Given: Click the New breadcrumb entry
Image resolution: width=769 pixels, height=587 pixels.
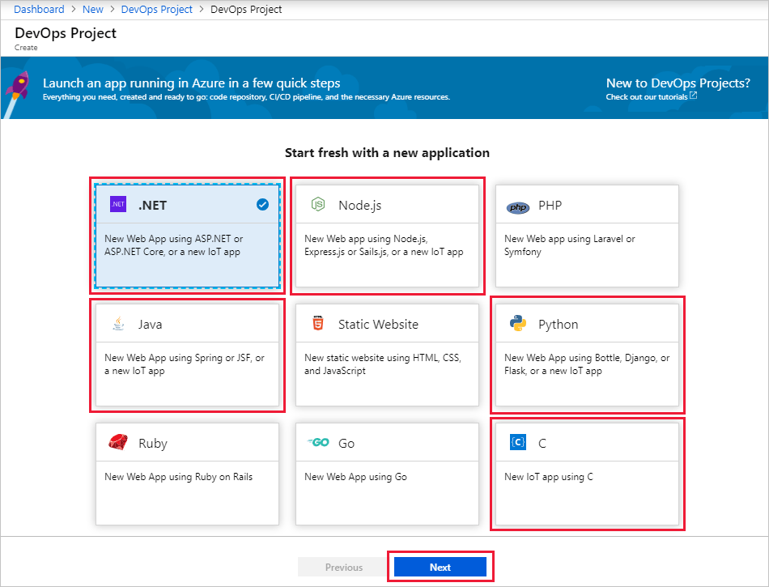Looking at the screenshot, I should [x=92, y=9].
